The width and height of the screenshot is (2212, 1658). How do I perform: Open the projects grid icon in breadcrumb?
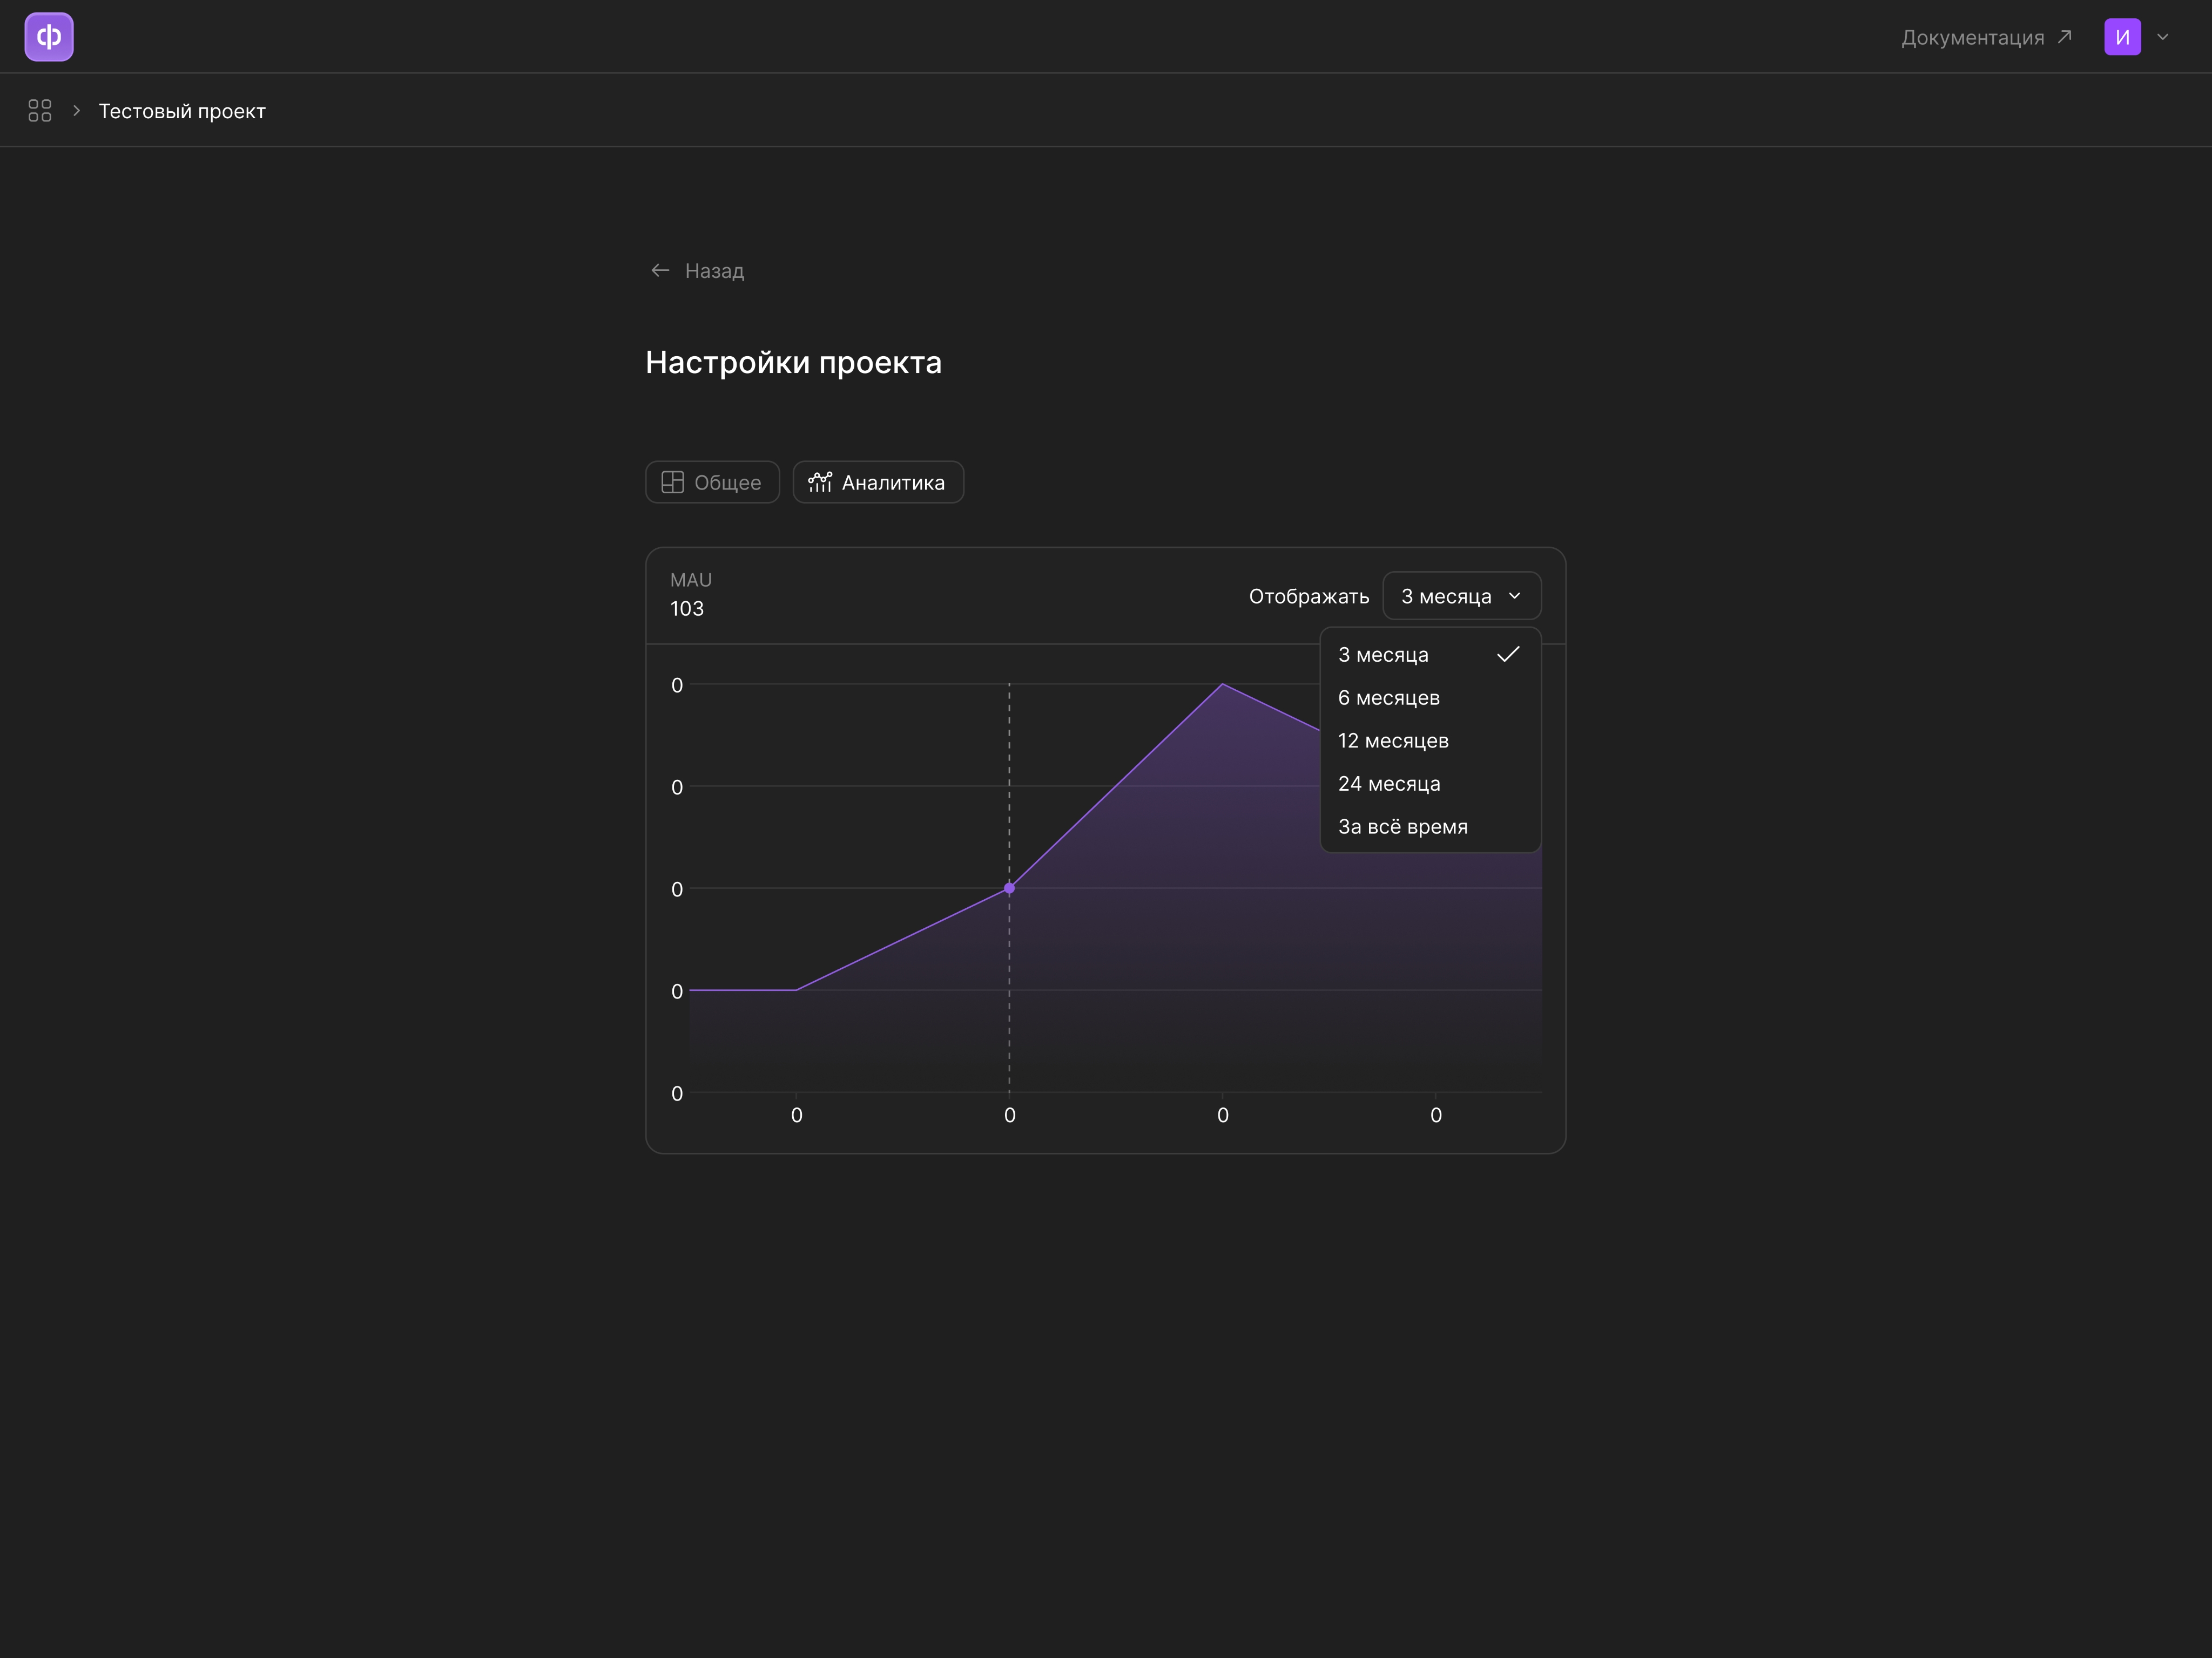click(40, 111)
